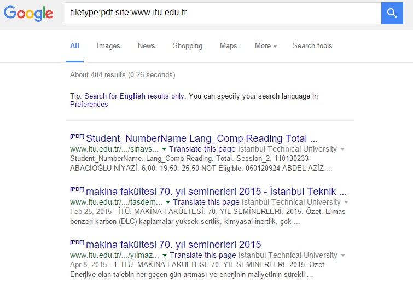Open Search tools options
The height and width of the screenshot is (289, 413).
click(x=312, y=46)
